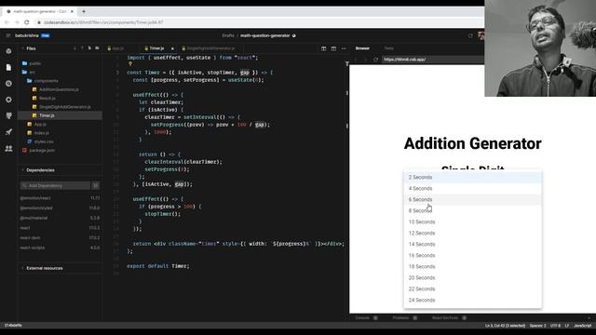
Task: Click the upload files icon
Action: [x=82, y=48]
